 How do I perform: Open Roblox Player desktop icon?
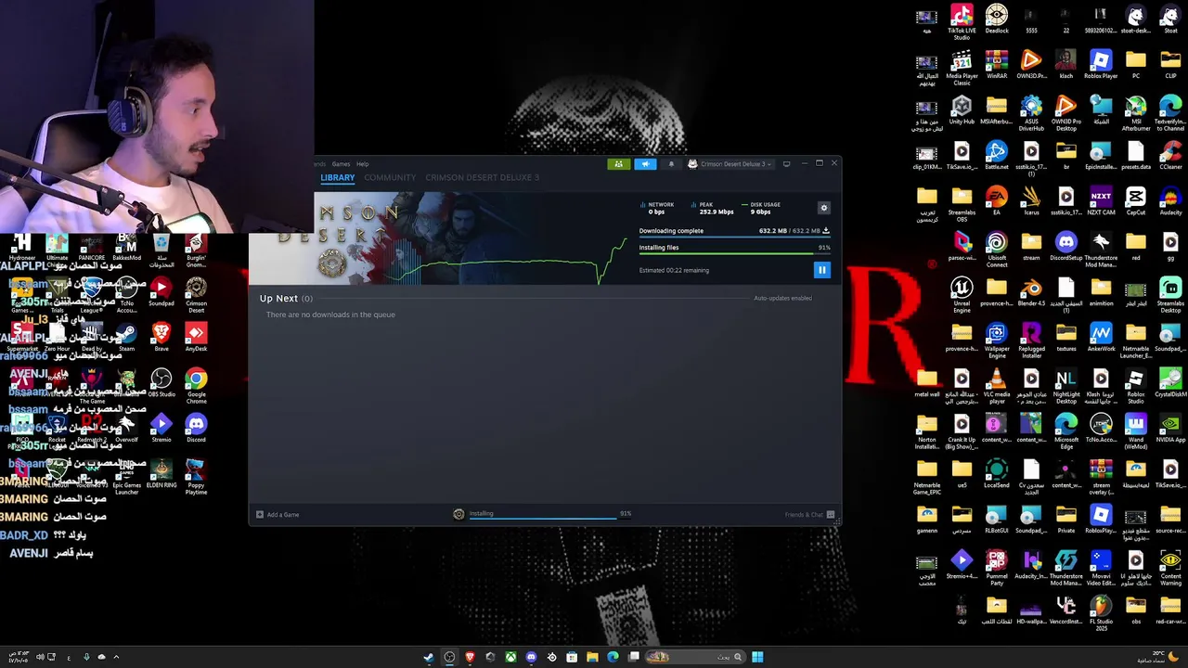point(1101,66)
